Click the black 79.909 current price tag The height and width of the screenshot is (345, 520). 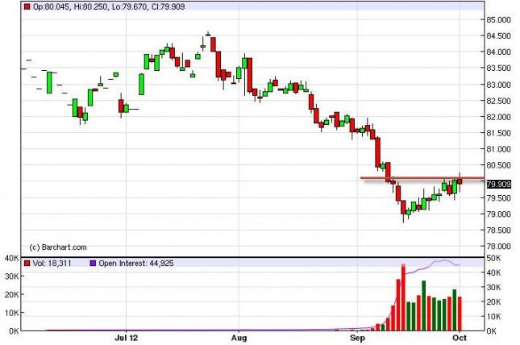[499, 184]
